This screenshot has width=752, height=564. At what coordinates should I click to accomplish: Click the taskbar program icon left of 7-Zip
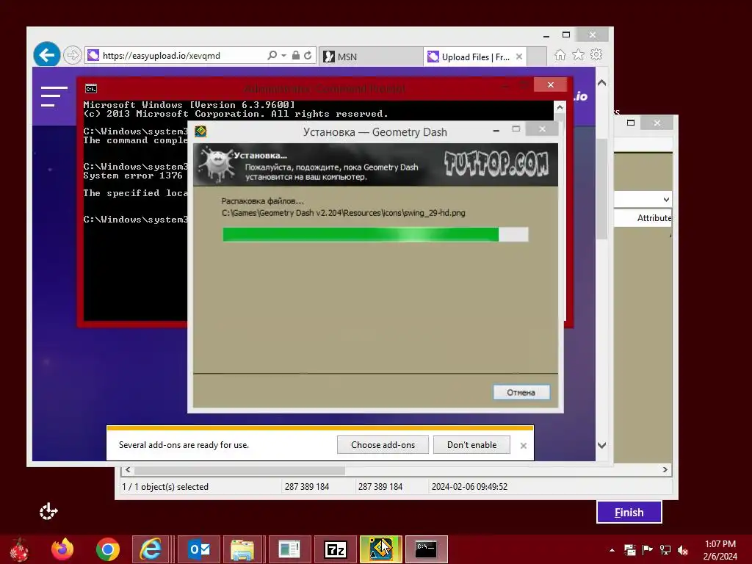pyautogui.click(x=289, y=549)
